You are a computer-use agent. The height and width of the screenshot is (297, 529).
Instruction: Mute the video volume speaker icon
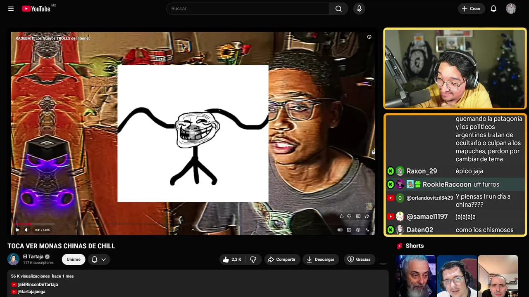pos(26,230)
